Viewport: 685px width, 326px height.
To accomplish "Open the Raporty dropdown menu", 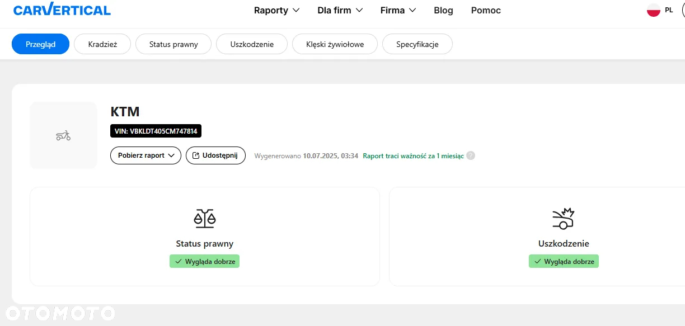I will click(276, 10).
